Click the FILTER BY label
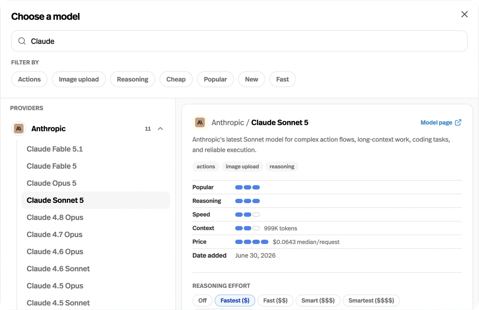479x310 pixels. click(x=25, y=62)
